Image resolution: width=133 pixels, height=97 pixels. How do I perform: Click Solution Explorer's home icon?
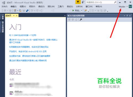(76, 20)
